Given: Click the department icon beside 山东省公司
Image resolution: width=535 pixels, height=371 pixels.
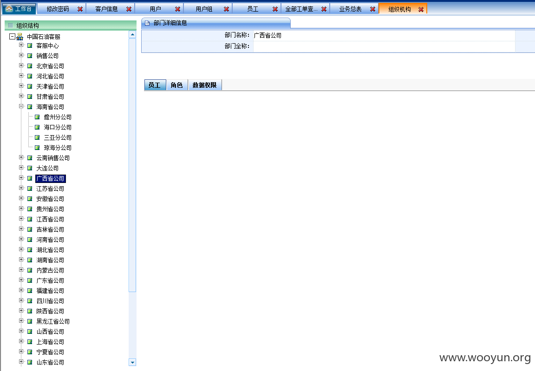Looking at the screenshot, I should [x=30, y=362].
